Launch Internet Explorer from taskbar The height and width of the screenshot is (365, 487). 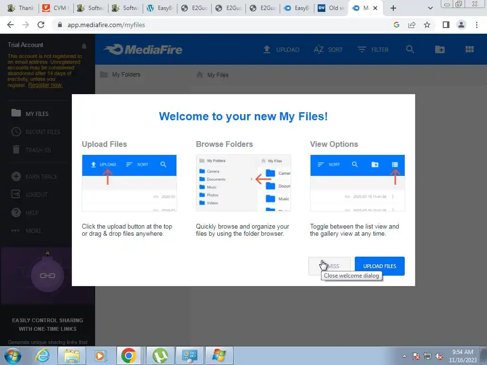pyautogui.click(x=42, y=355)
